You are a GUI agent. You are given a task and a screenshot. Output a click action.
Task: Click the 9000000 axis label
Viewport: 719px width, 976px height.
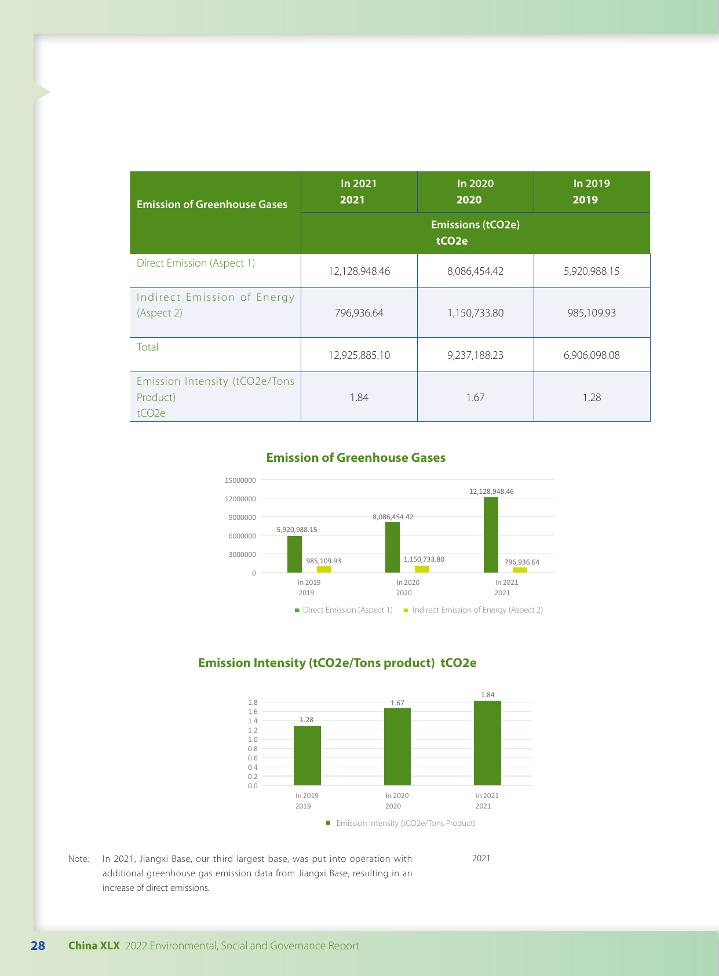pyautogui.click(x=242, y=518)
